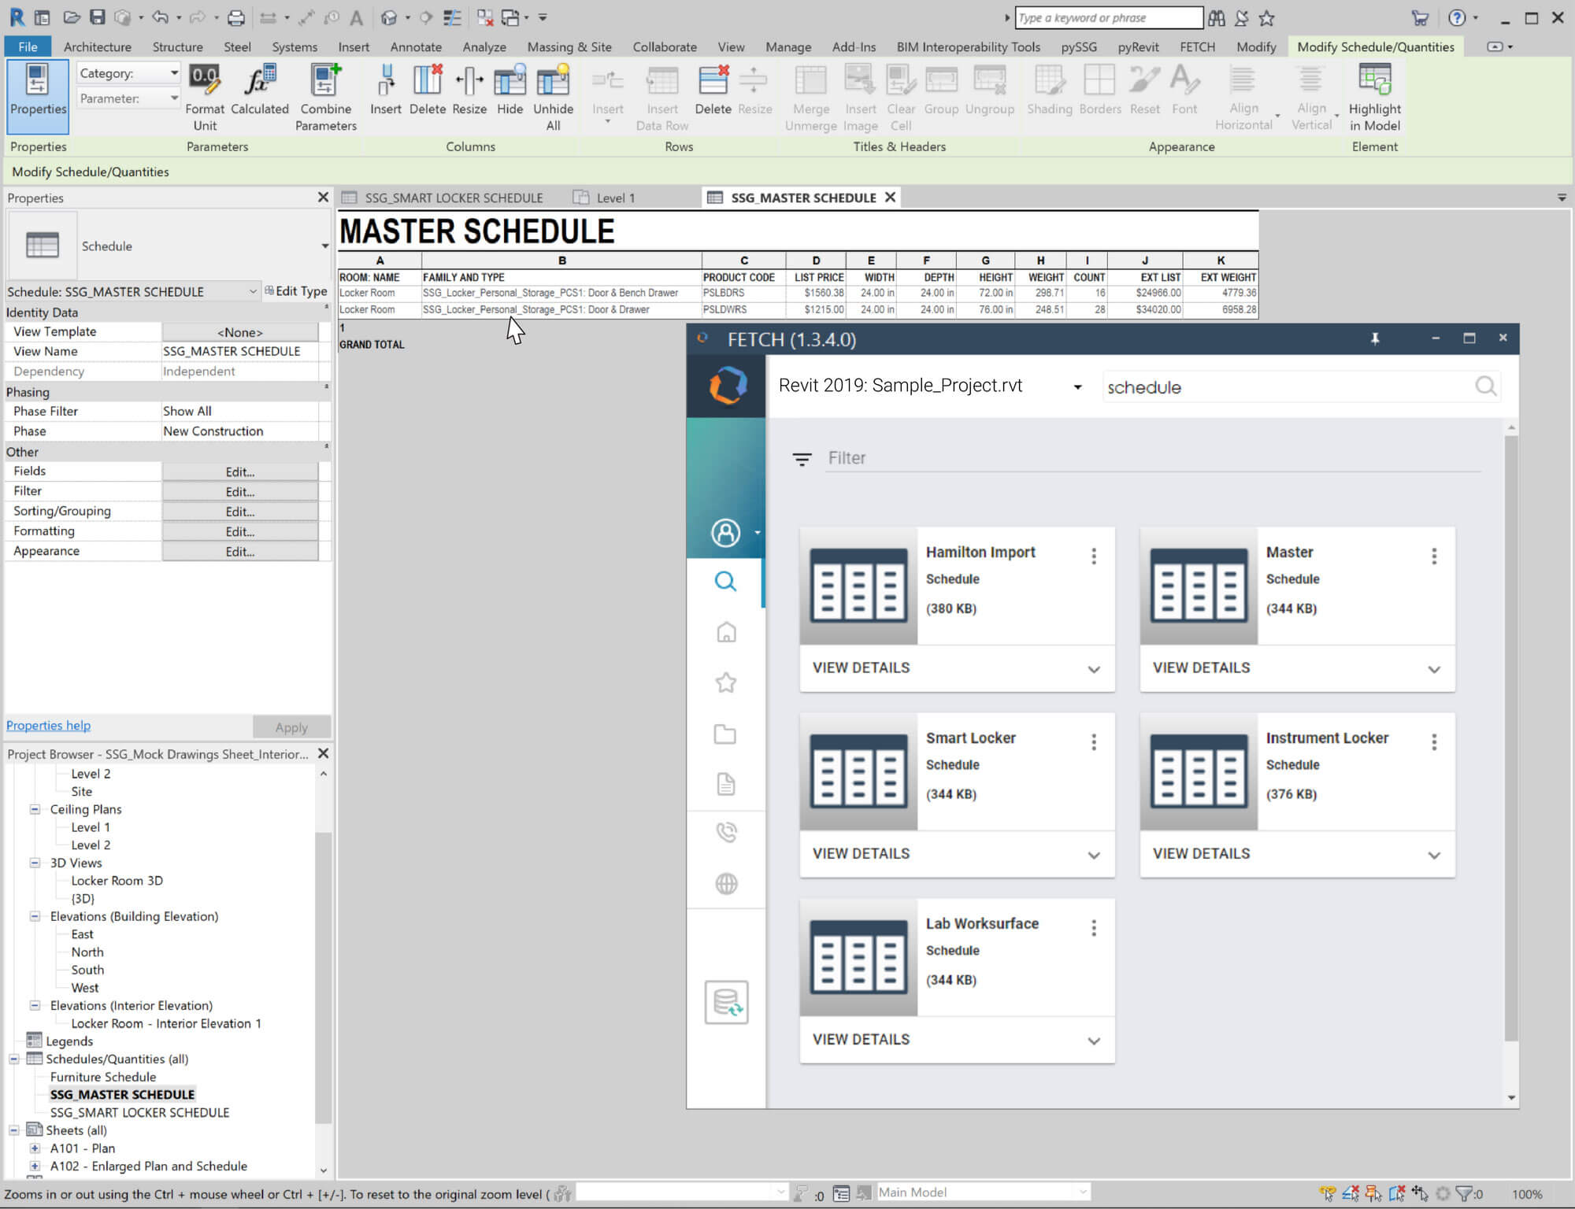This screenshot has height=1209, width=1575.
Task: Close the Properties panel
Action: [323, 198]
